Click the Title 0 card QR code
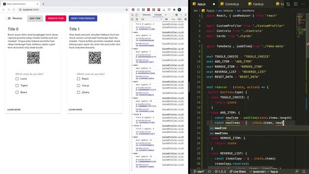The width and height of the screenshot is (309, 174). [x=33, y=58]
